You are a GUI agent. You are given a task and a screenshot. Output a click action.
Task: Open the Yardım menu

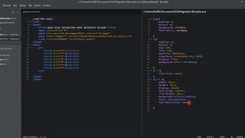point(47,5)
